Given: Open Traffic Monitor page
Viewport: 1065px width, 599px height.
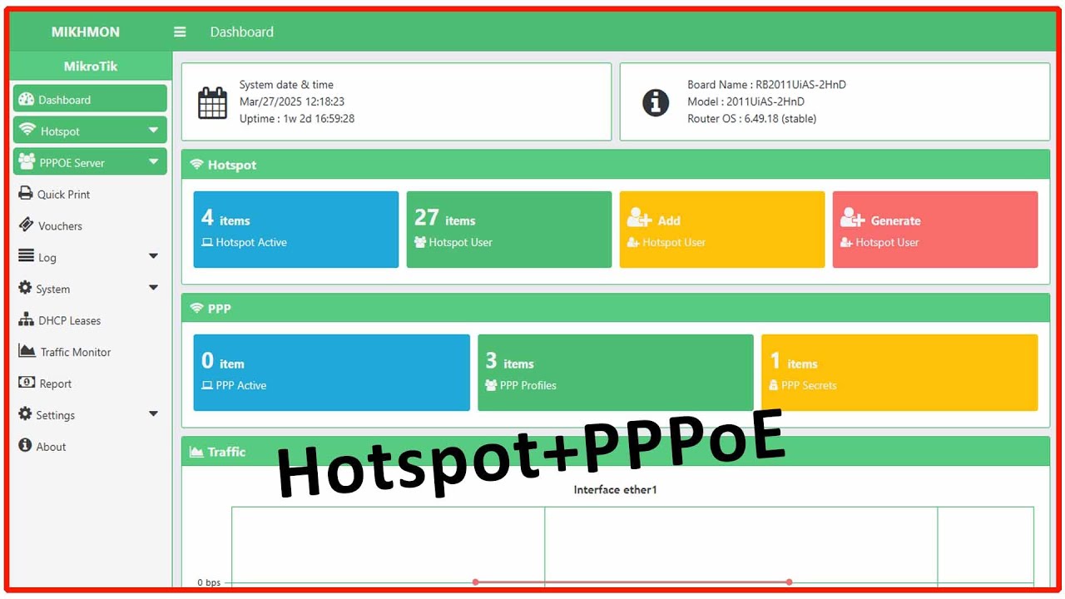Looking at the screenshot, I should [x=90, y=352].
